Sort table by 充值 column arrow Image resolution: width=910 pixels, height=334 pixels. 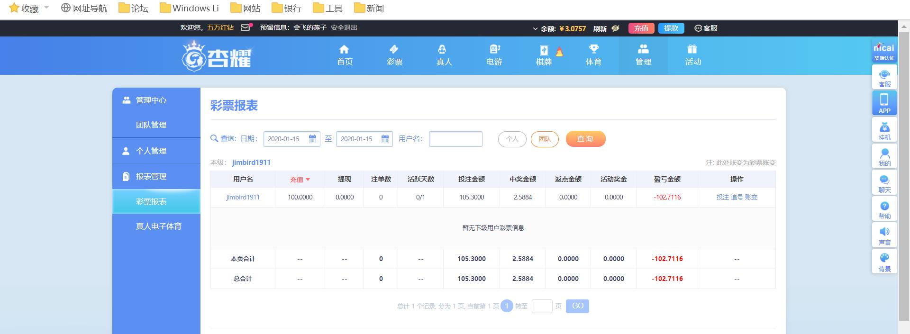click(x=308, y=180)
